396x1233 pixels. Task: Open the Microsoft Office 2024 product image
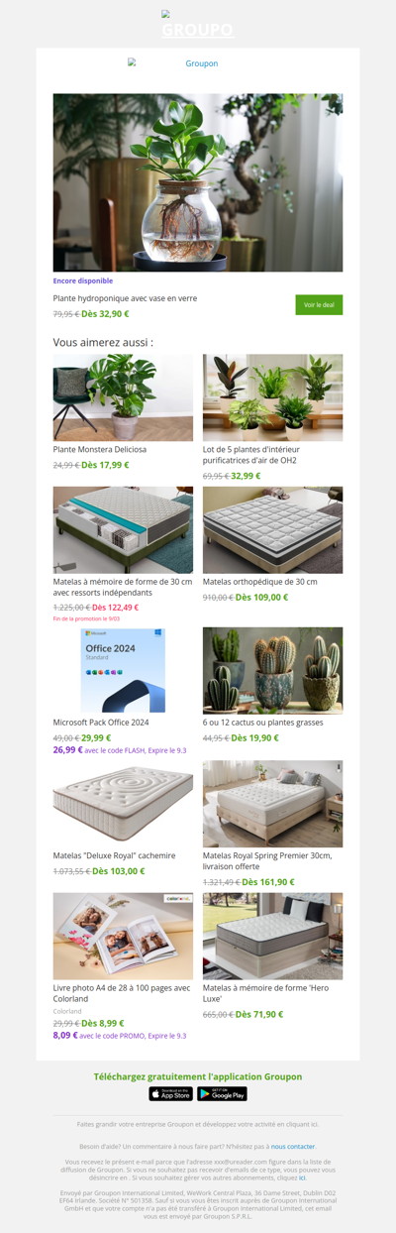[123, 670]
